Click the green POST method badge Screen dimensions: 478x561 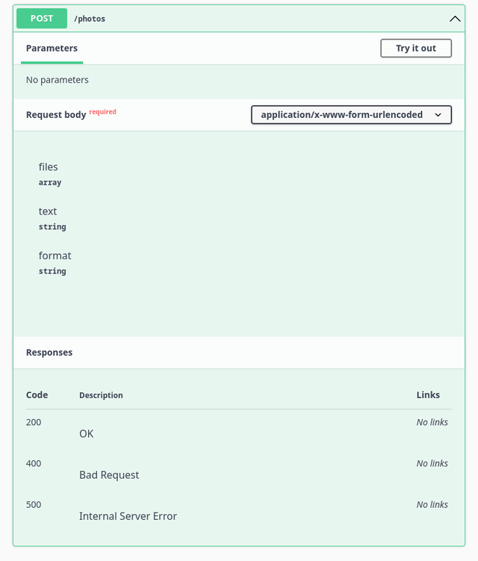pyautogui.click(x=42, y=19)
